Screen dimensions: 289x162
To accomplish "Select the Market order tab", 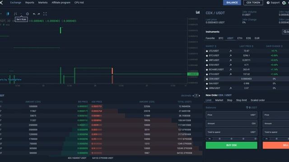I will (219, 100).
